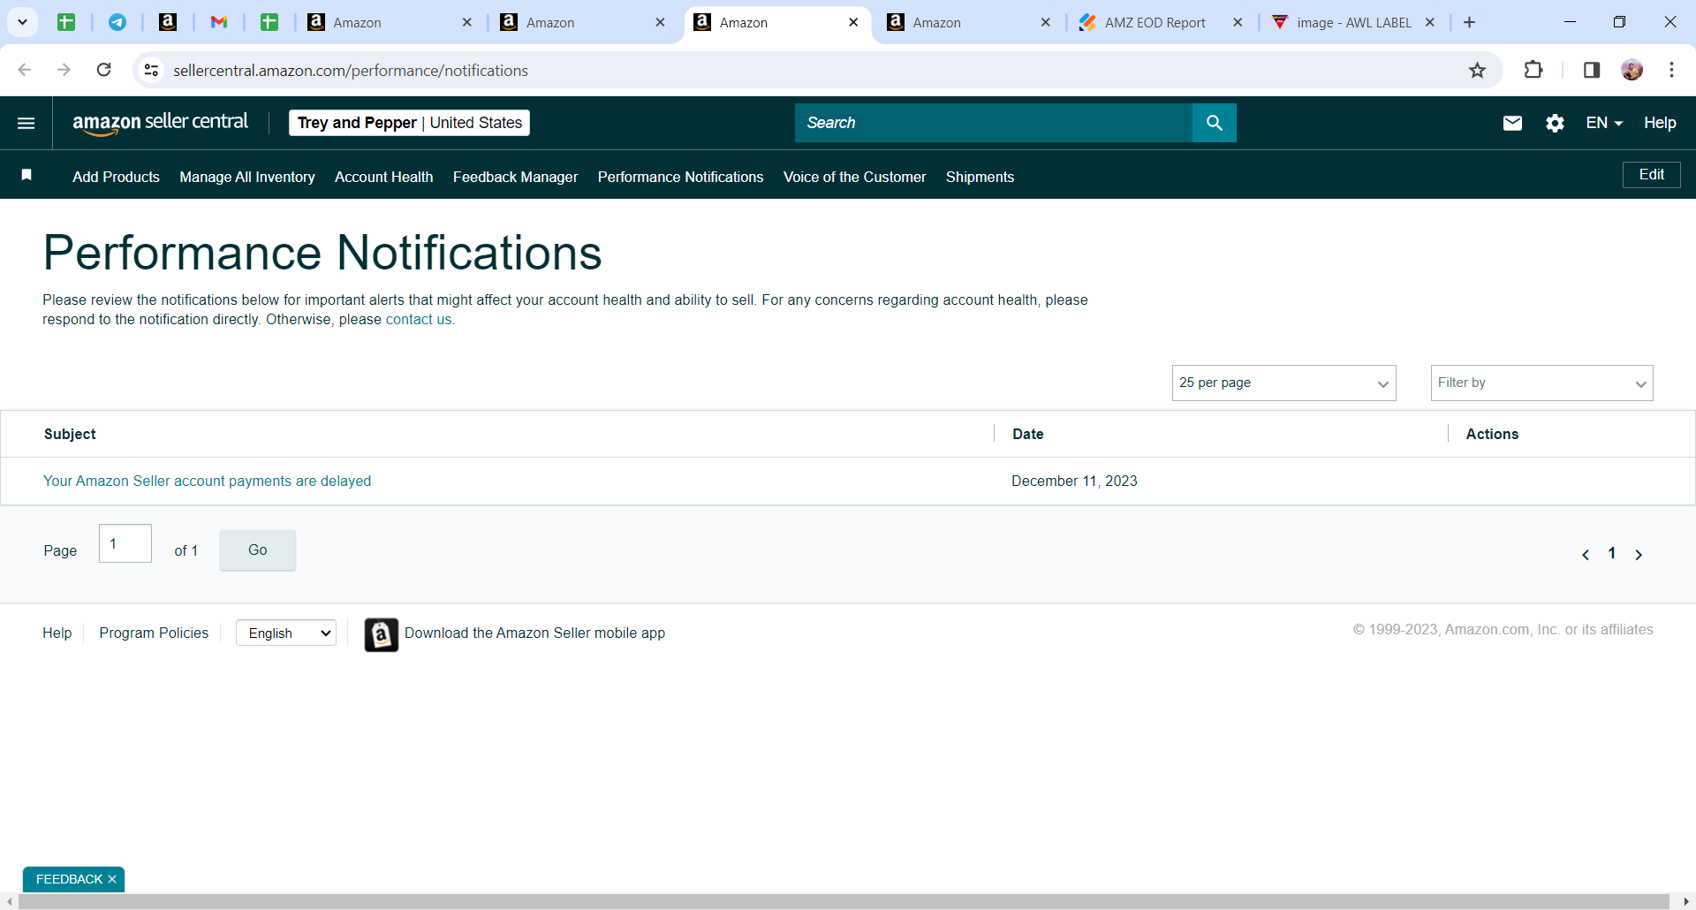The width and height of the screenshot is (1696, 910).
Task: Go to Account Health
Action: click(x=384, y=177)
